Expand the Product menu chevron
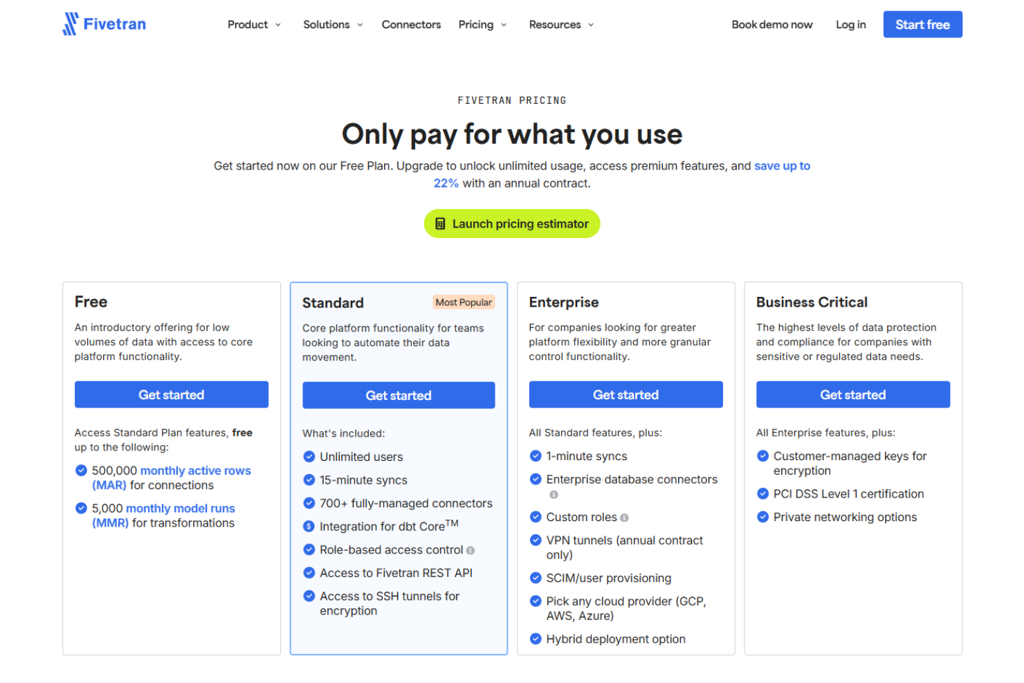The image size is (1024, 683). pos(278,25)
